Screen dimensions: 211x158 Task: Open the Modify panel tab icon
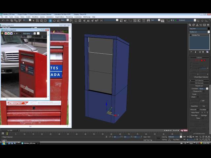[x=194, y=25]
